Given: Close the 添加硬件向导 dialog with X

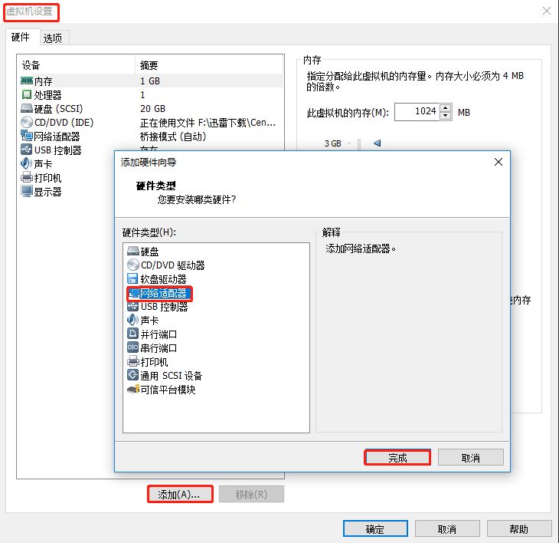Looking at the screenshot, I should click(x=499, y=162).
